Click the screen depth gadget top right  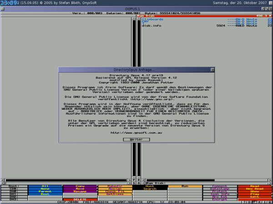click(x=271, y=3)
